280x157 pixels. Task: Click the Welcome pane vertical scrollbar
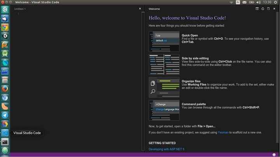coord(277,78)
